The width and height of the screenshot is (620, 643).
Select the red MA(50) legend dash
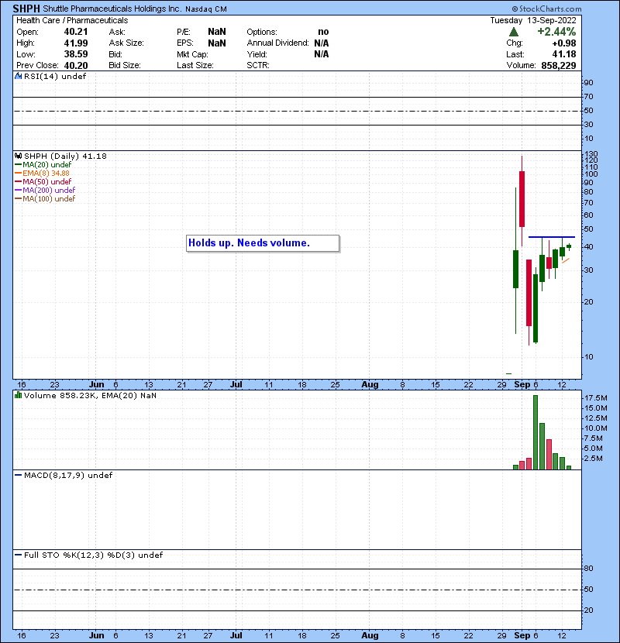pos(18,181)
